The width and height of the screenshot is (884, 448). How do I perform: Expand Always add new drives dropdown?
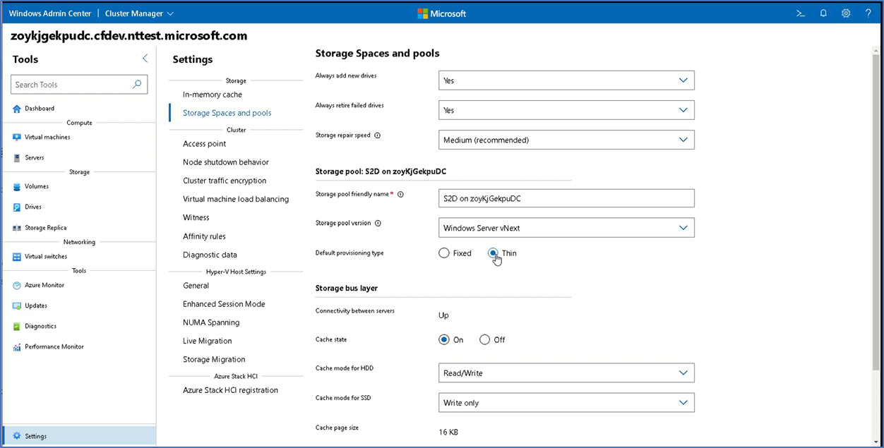[566, 80]
